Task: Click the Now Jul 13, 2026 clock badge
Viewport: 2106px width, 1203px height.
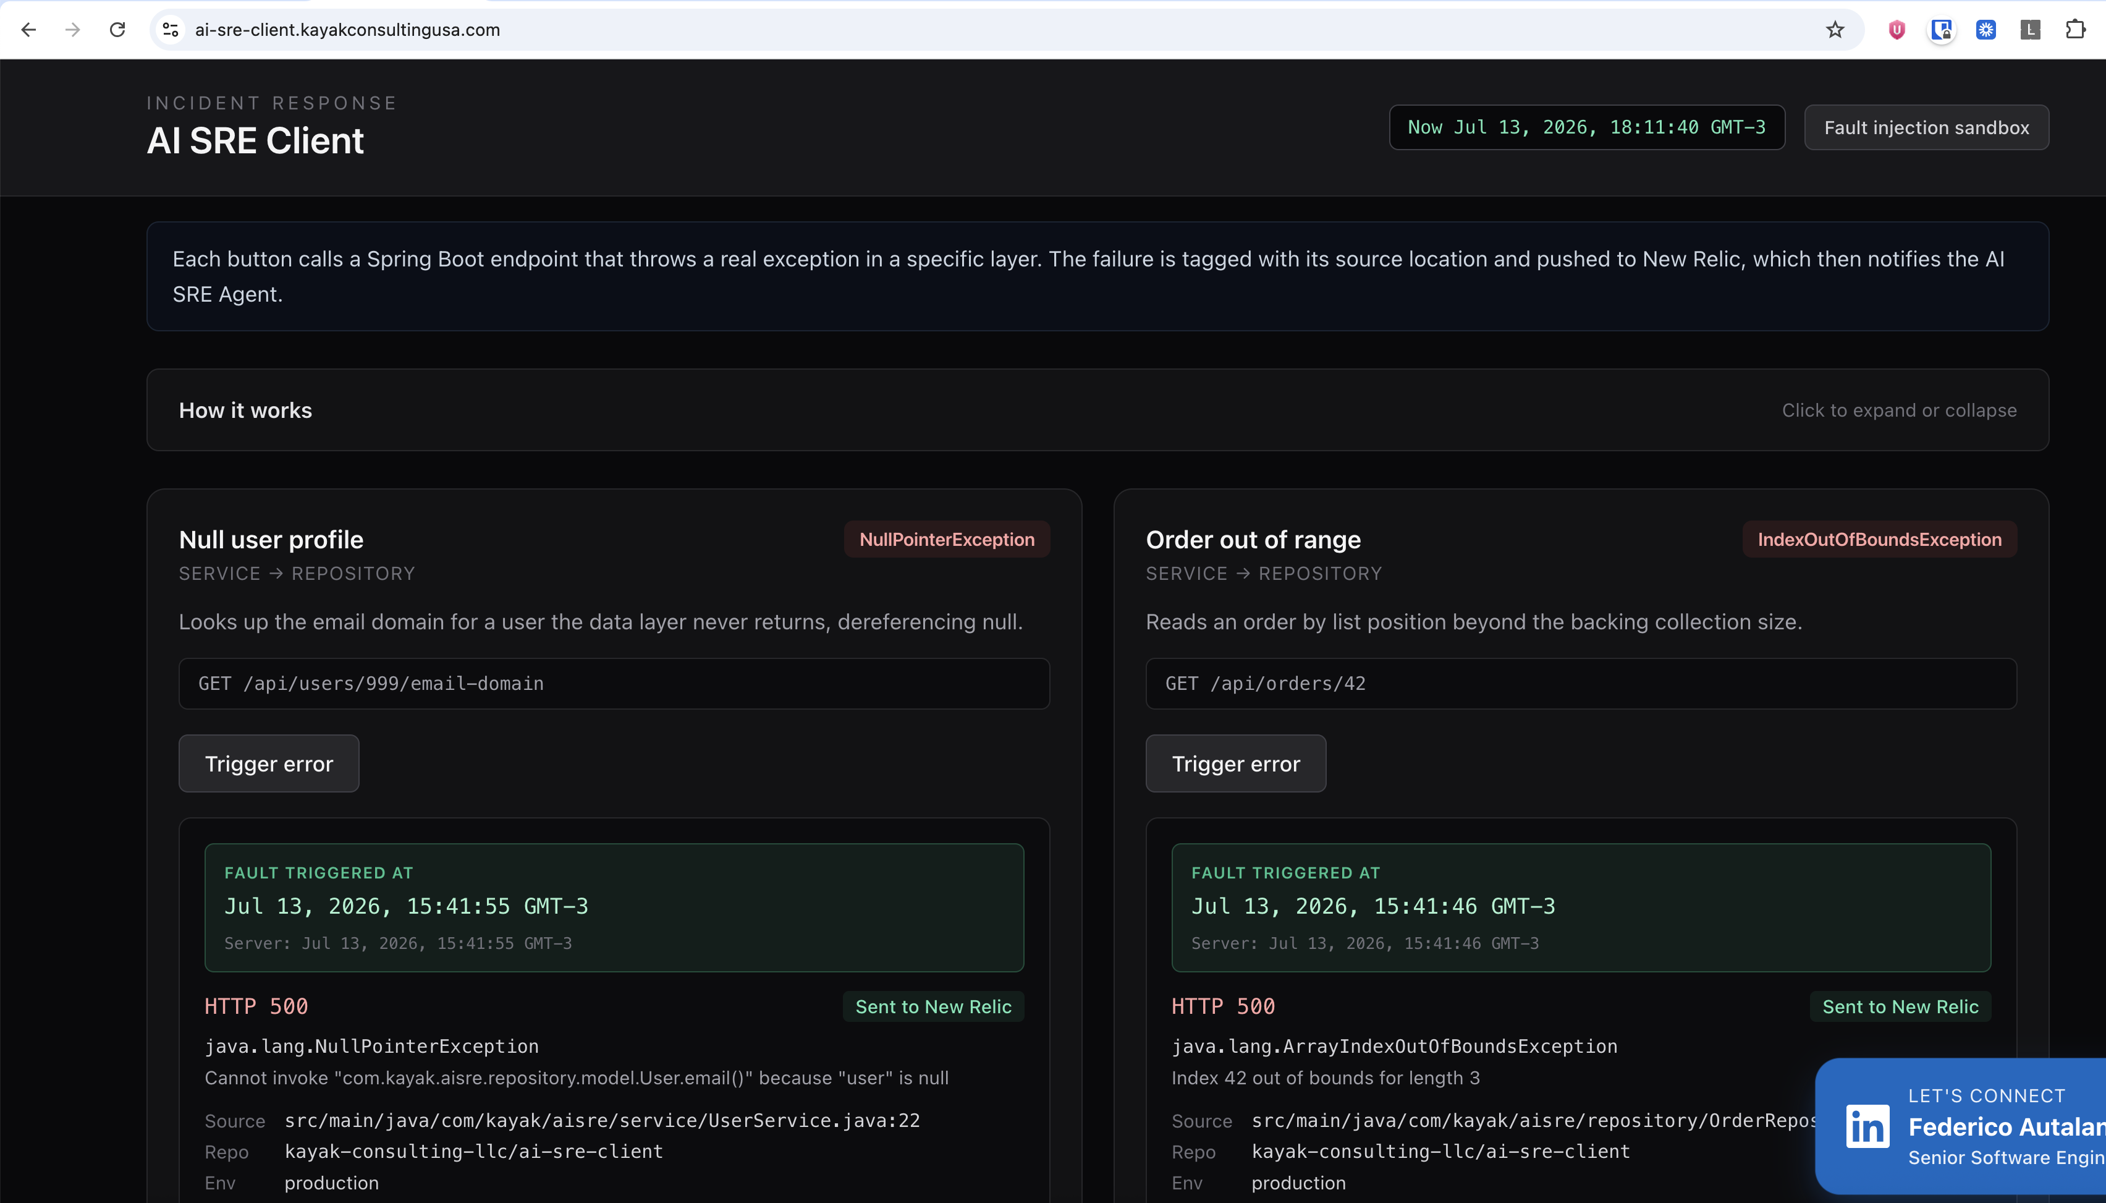Action: [x=1586, y=127]
